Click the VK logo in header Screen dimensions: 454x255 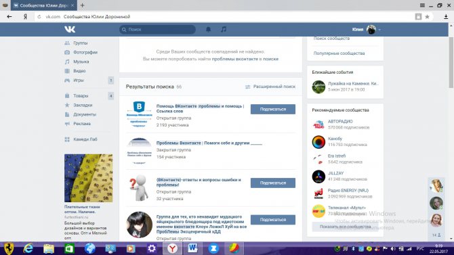tap(70, 29)
